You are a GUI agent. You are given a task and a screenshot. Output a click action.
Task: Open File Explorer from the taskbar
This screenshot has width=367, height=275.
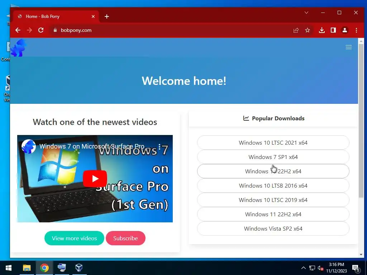(x=27, y=268)
